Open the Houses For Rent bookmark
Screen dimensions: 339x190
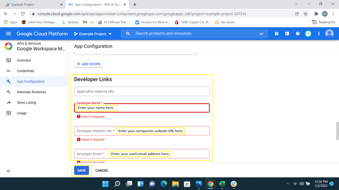tap(153, 22)
